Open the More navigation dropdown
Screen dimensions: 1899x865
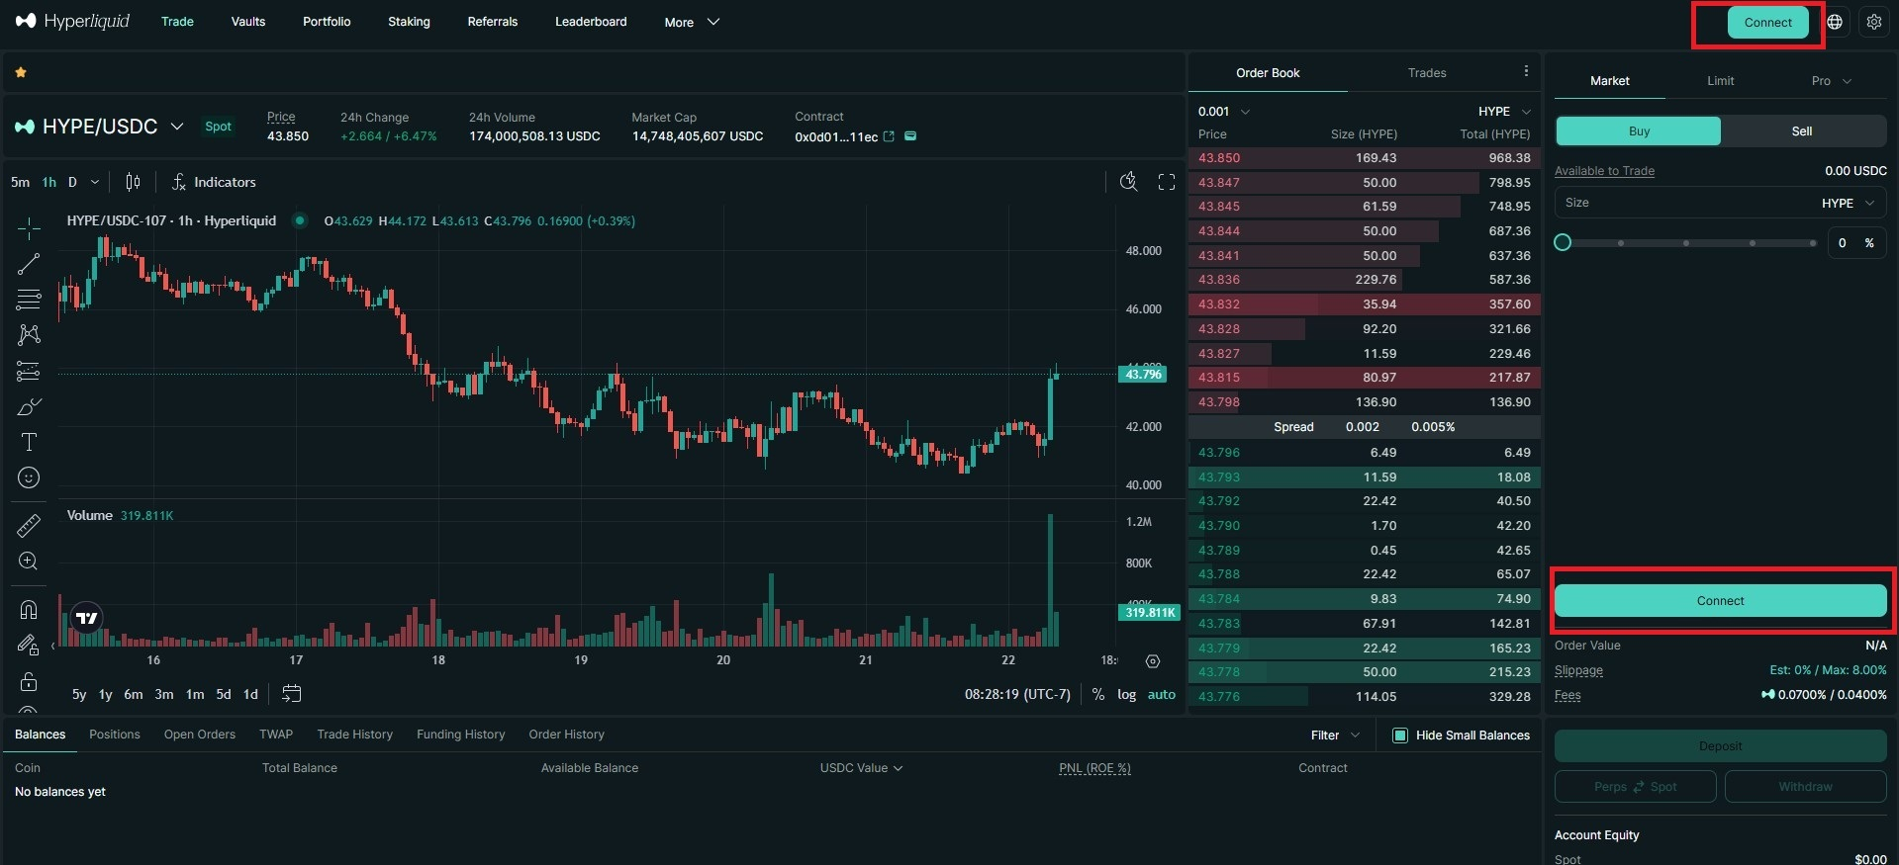pos(691,22)
